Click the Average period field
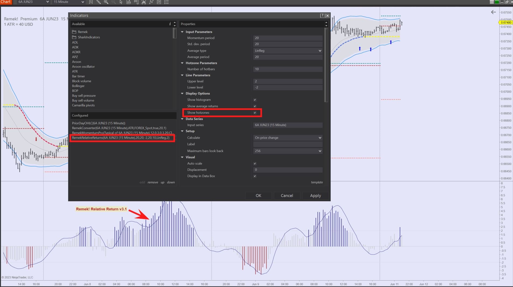Screen dimensions: 513x287 click(288, 57)
